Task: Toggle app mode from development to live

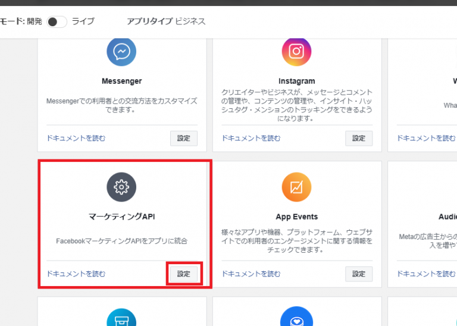Action: (57, 21)
